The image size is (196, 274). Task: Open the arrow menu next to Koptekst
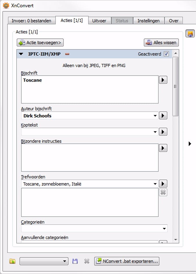[x=163, y=132]
